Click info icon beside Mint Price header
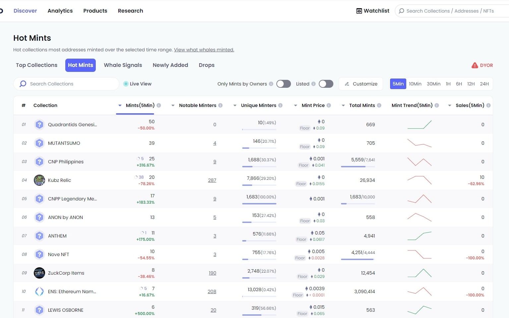This screenshot has width=509, height=318. click(329, 105)
